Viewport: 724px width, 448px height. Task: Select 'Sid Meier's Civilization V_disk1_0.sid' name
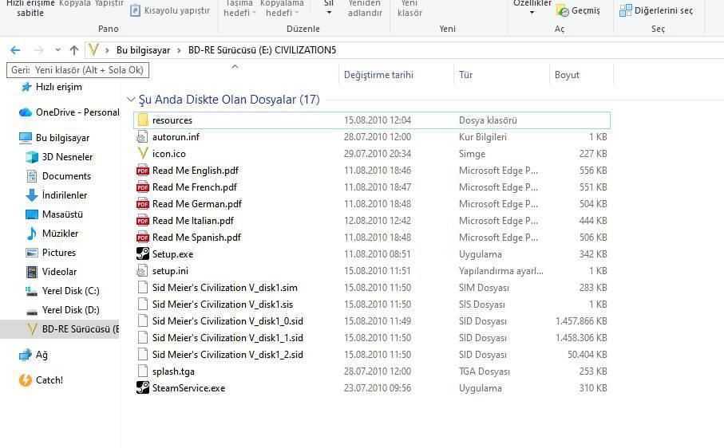(227, 321)
